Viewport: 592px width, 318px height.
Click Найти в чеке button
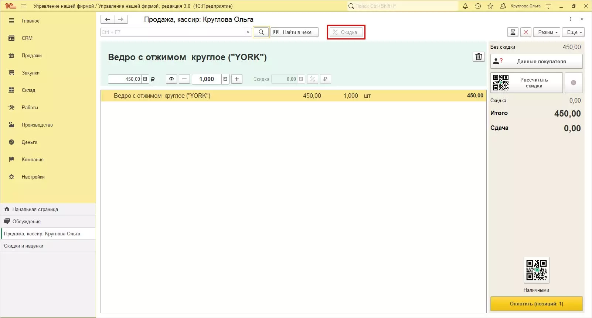[x=295, y=32]
